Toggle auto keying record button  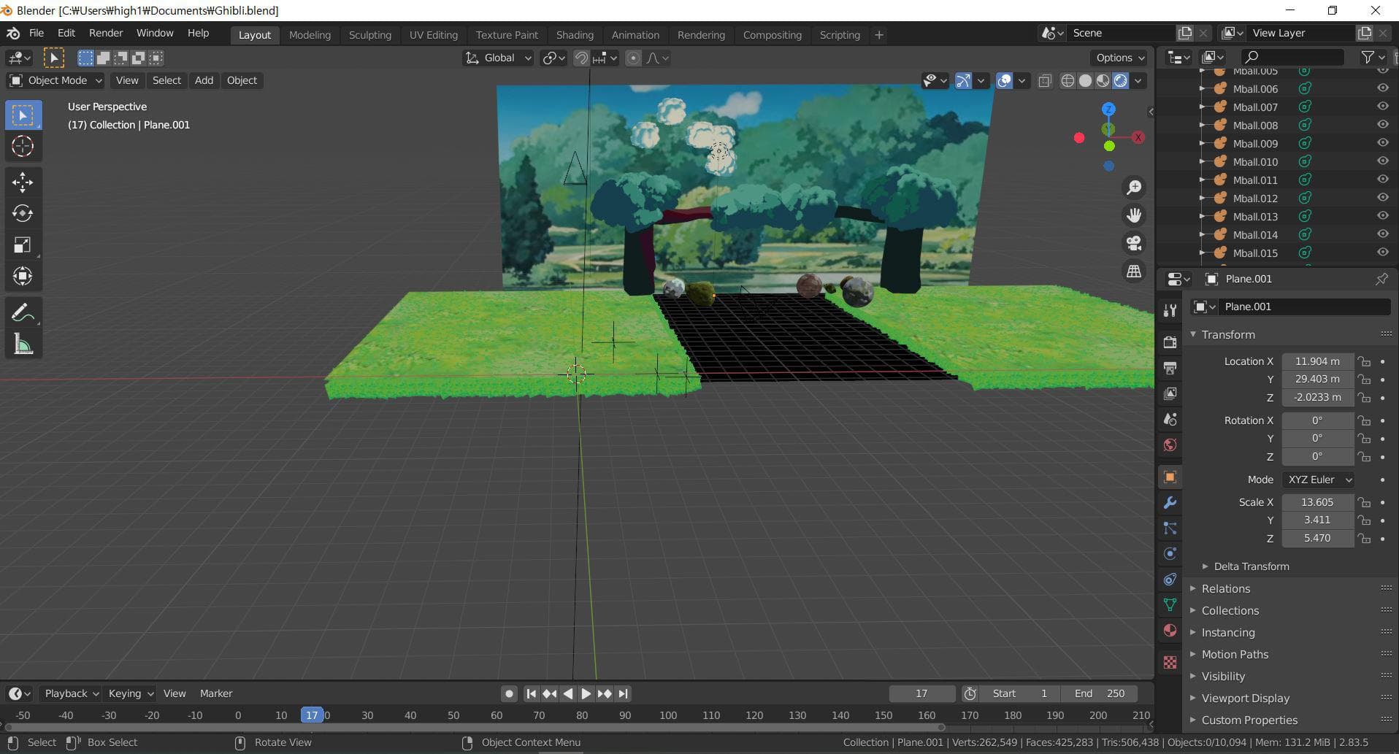(x=509, y=693)
